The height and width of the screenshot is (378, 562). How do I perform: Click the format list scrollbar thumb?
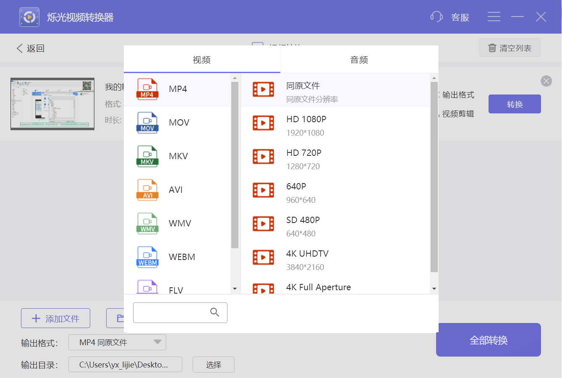tap(235, 165)
